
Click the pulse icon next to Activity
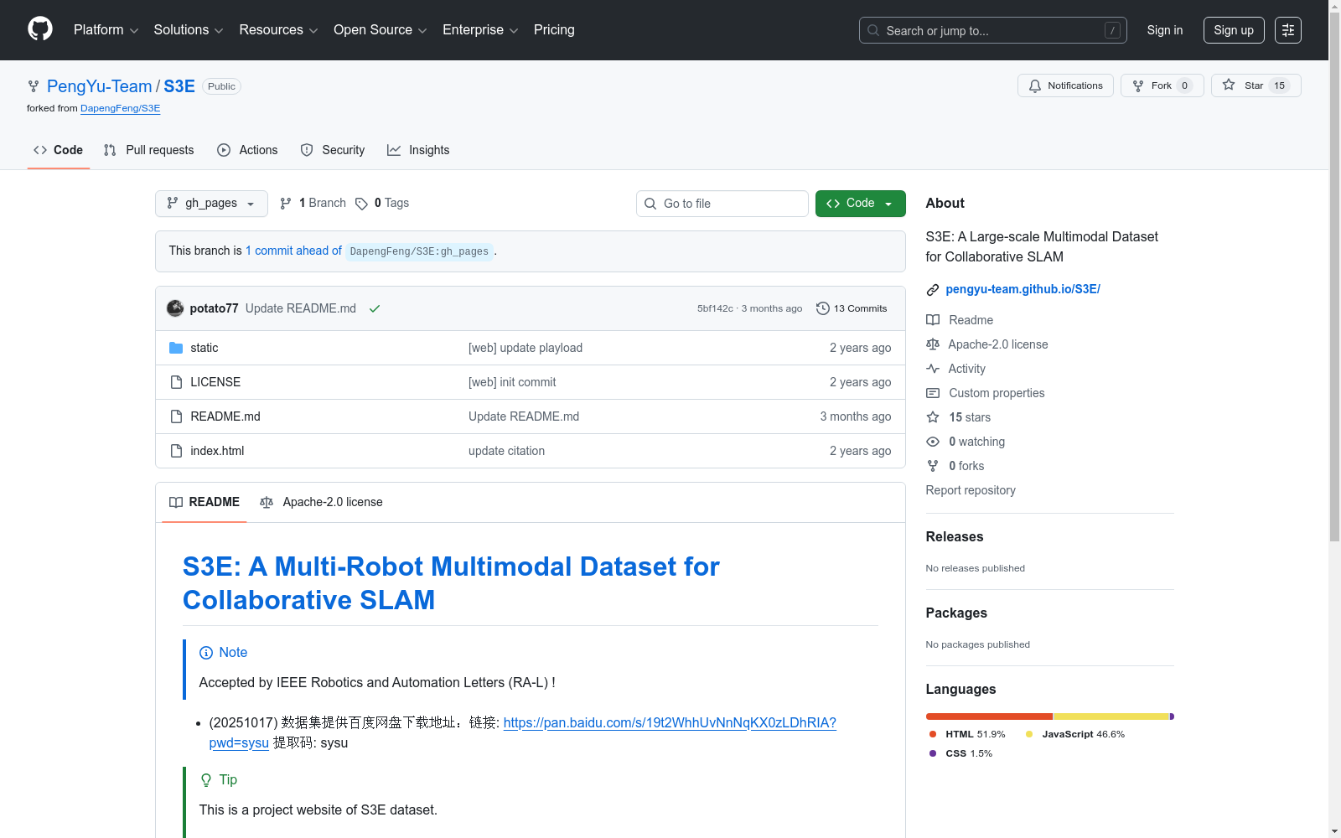coord(933,369)
